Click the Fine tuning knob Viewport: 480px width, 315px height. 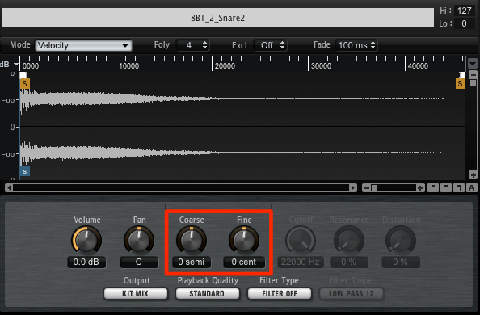pyautogui.click(x=244, y=241)
